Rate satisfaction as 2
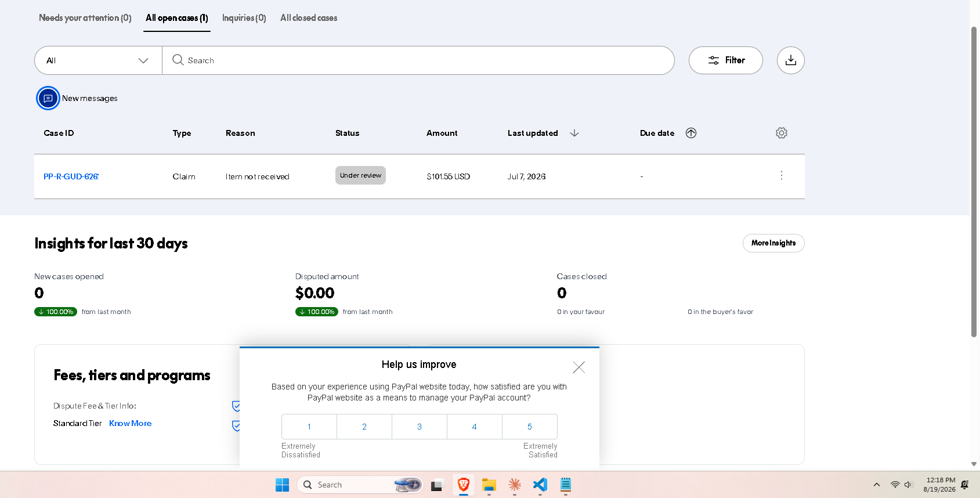 click(364, 427)
